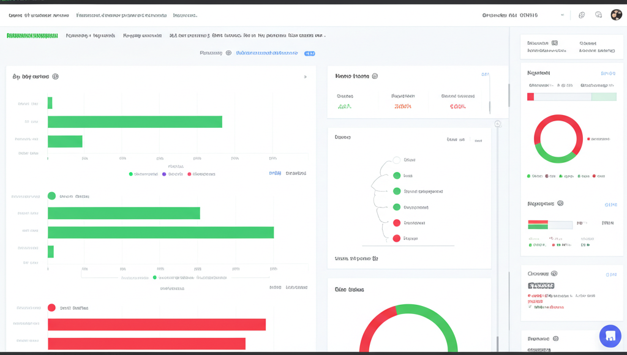Click the header icon immediately left of avatar
Image resolution: width=627 pixels, height=355 pixels.
coord(598,15)
